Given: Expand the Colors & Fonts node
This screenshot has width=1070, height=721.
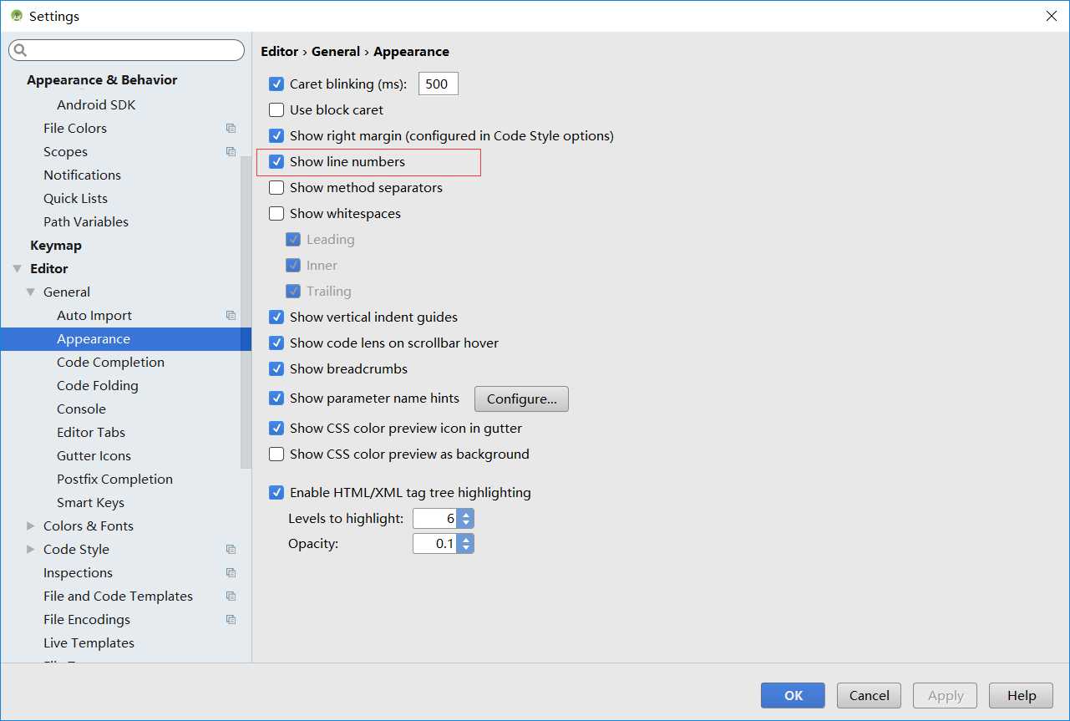Looking at the screenshot, I should 31,526.
